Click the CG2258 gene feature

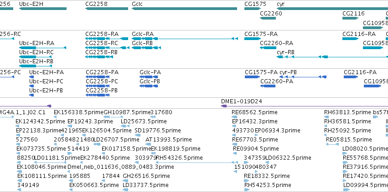click(x=107, y=9)
